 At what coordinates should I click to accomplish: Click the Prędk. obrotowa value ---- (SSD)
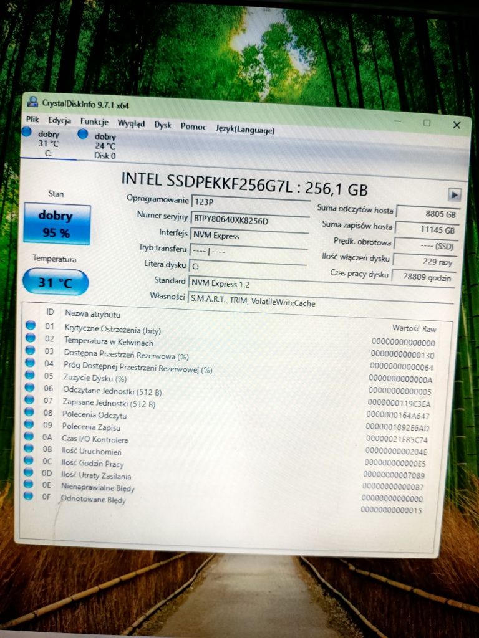pyautogui.click(x=425, y=245)
